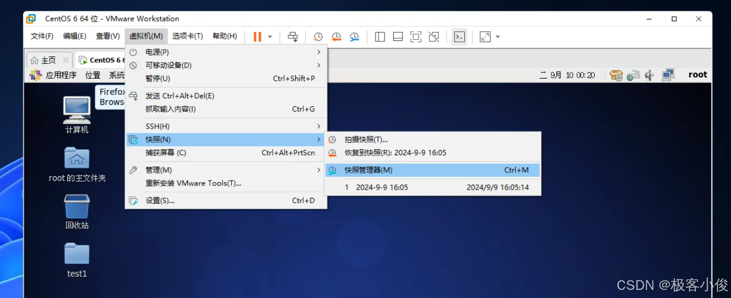The height and width of the screenshot is (298, 731).
Task: Click the stretch guest display icon
Action: pyautogui.click(x=485, y=37)
